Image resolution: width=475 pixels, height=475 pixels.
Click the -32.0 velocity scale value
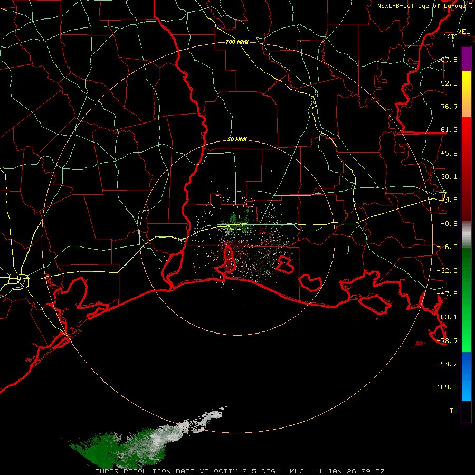click(x=448, y=271)
